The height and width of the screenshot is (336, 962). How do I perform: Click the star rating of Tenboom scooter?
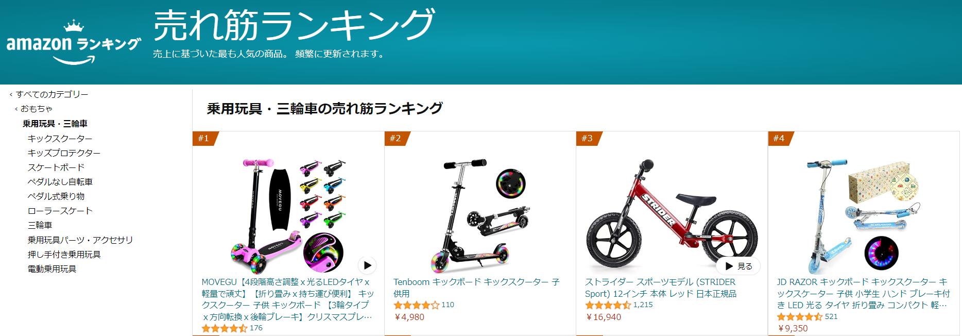click(416, 305)
